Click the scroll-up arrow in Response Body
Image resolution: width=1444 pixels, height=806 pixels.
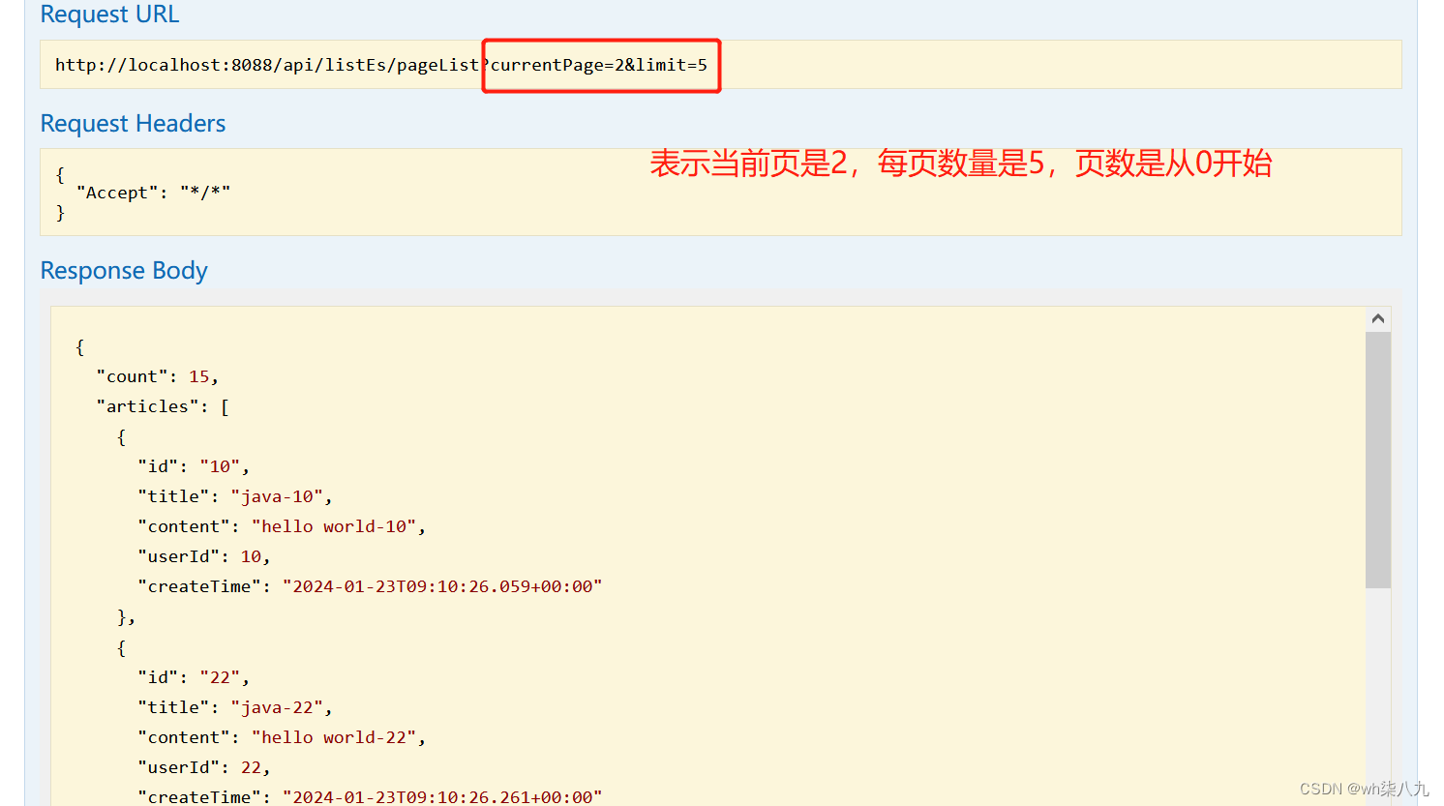pos(1378,319)
